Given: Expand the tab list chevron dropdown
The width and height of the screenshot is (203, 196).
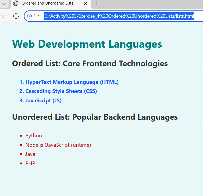Looking at the screenshot, I should click(x=4, y=3).
